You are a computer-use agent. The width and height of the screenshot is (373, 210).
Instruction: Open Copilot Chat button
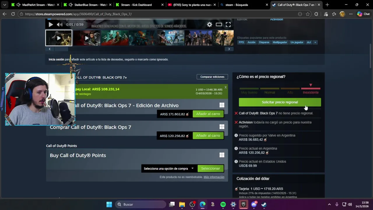click(x=363, y=14)
